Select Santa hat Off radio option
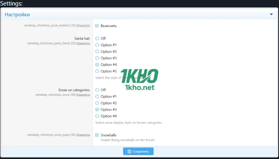Screen dimensions: 279x159 point(97,38)
